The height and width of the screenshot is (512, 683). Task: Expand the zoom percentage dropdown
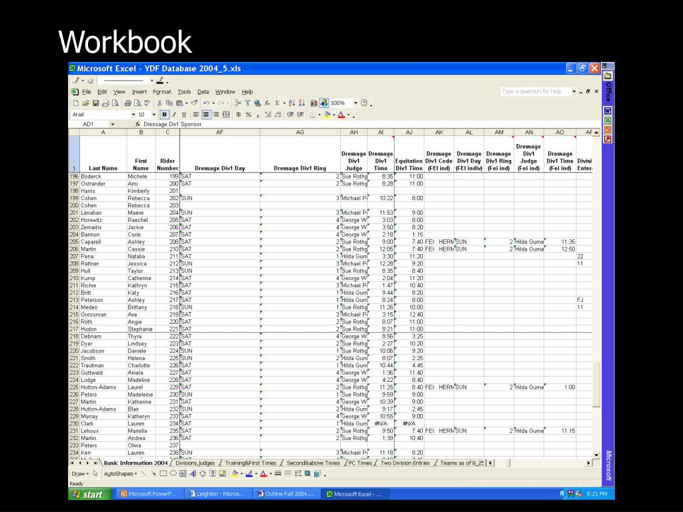tap(356, 103)
